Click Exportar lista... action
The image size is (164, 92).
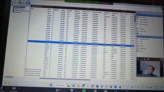(143, 31)
